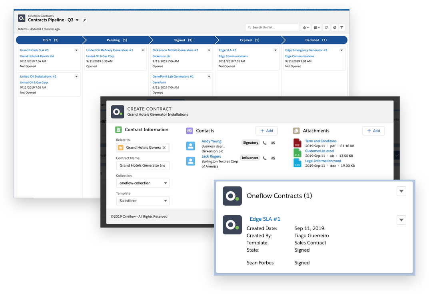Open the Term and Conditons PDF file icon
This screenshot has width=429, height=294.
click(297, 143)
